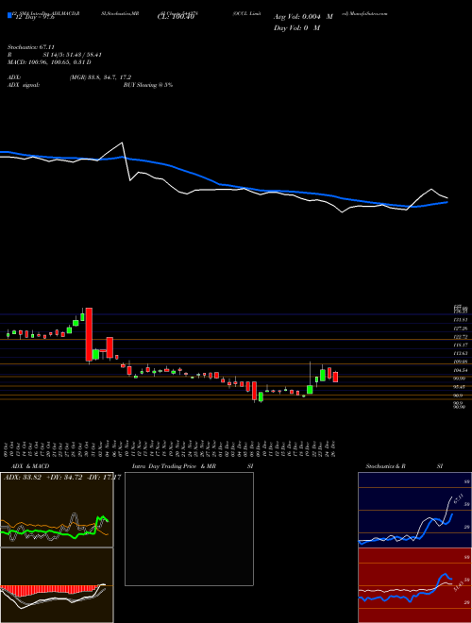Click the 131.81 price axis label
Viewport: 472px width, 623px height.
coord(460,319)
